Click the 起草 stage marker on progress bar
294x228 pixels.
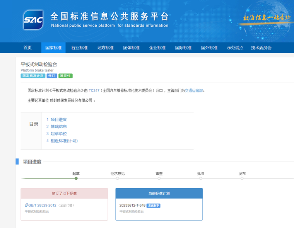click(x=76, y=178)
